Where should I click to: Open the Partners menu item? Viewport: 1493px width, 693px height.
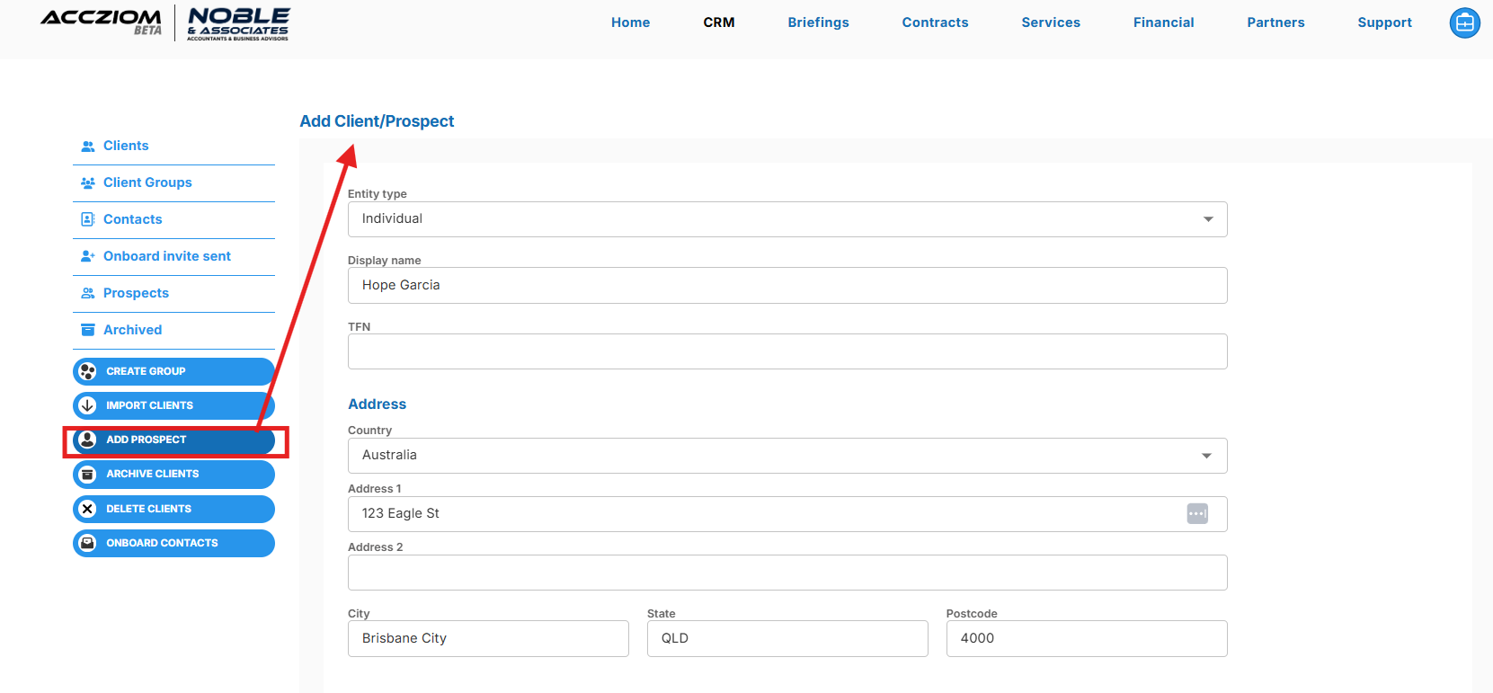pos(1275,22)
